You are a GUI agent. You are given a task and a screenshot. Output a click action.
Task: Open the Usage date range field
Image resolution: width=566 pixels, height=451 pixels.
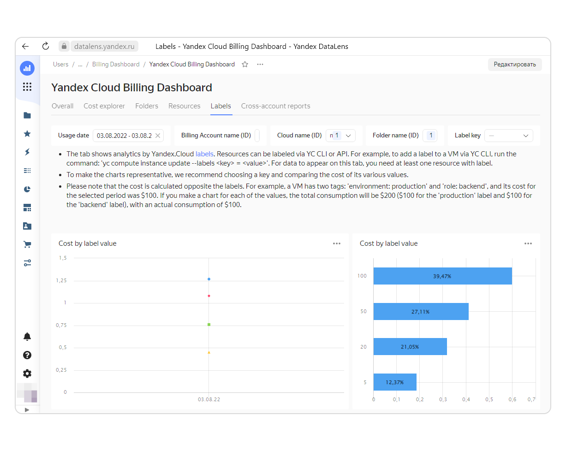(128, 136)
